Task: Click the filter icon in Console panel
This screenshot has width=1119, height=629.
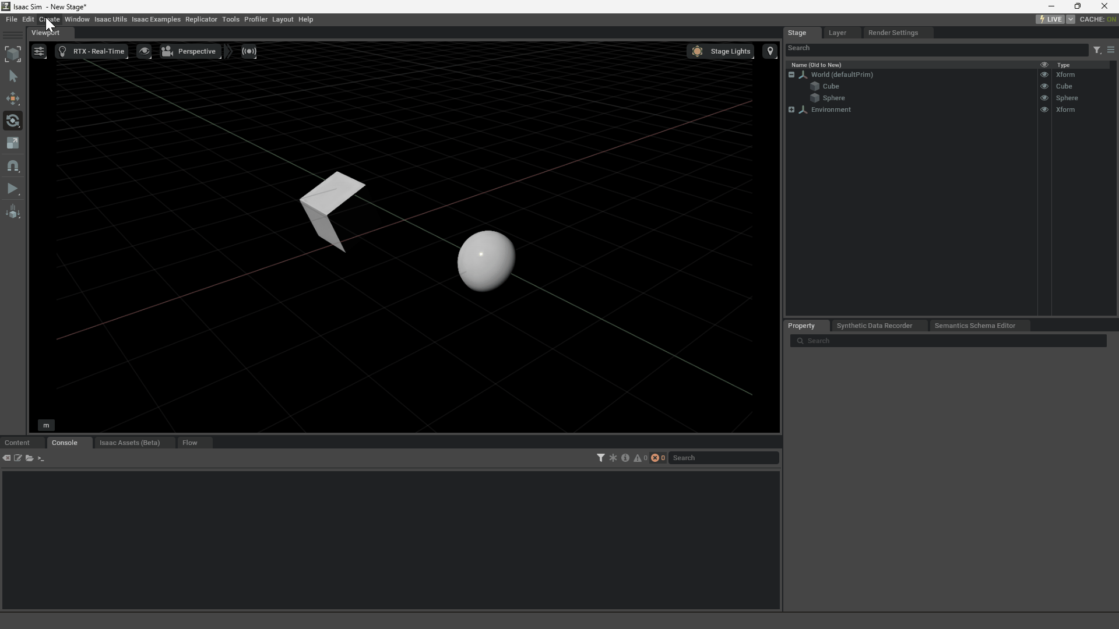Action: (600, 458)
